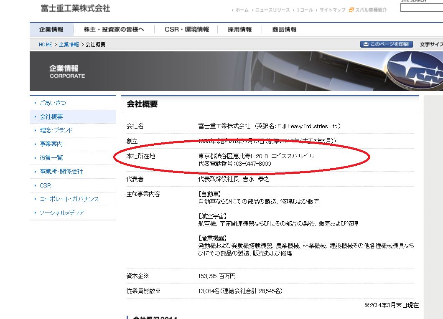This screenshot has width=443, height=319.
Task: Go to 企業情報 in the breadcrumb
Action: pos(69,45)
